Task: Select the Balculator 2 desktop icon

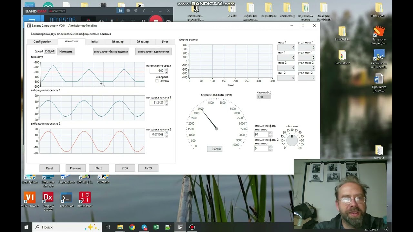Action: point(342,57)
